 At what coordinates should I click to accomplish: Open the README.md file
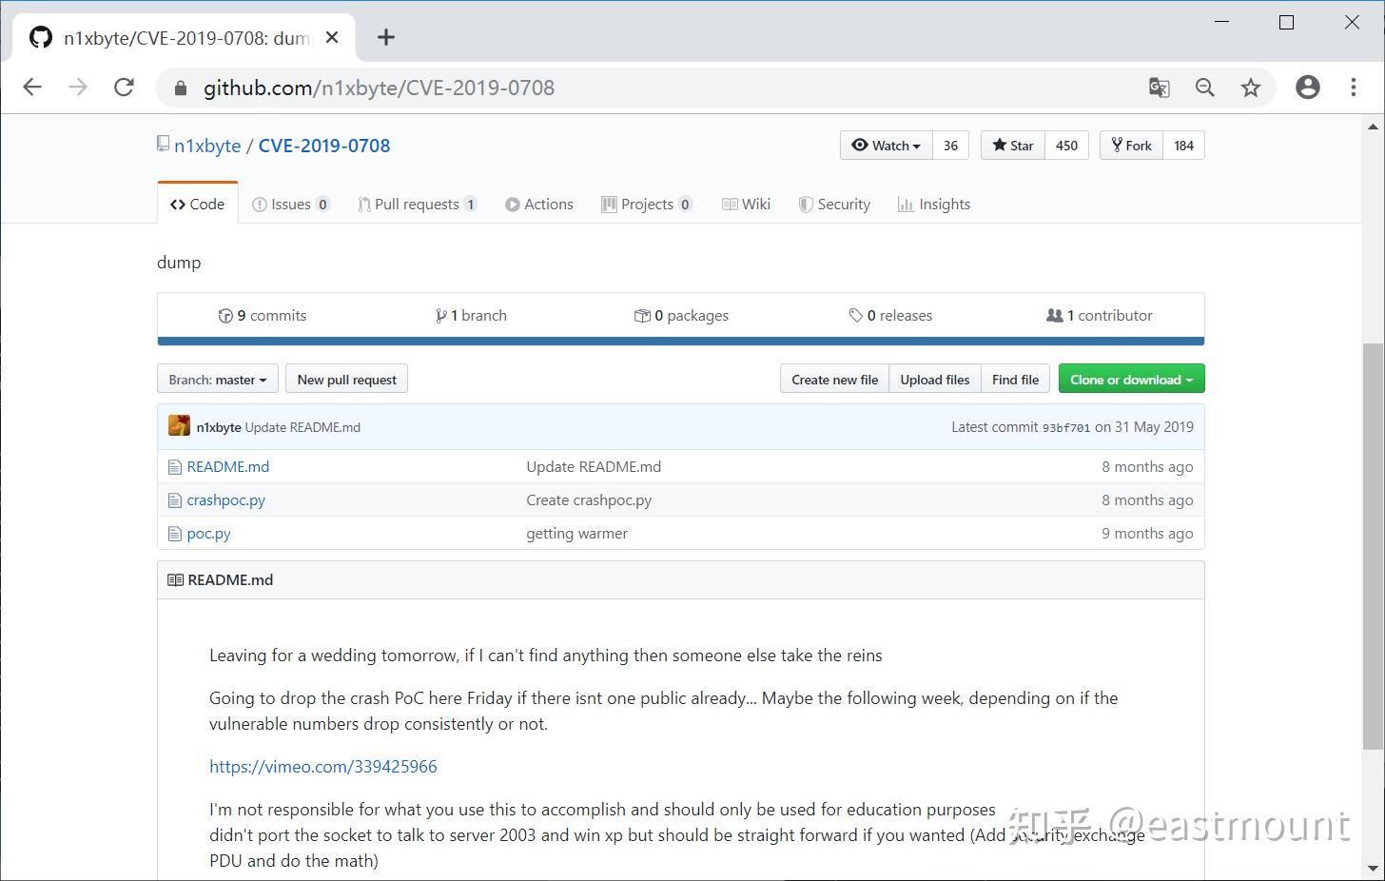tap(228, 467)
